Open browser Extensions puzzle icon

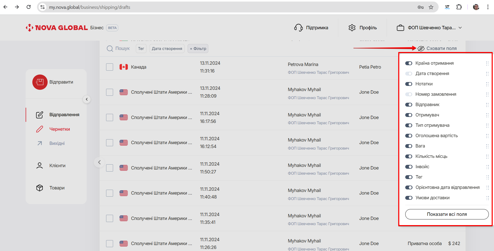pos(459,7)
